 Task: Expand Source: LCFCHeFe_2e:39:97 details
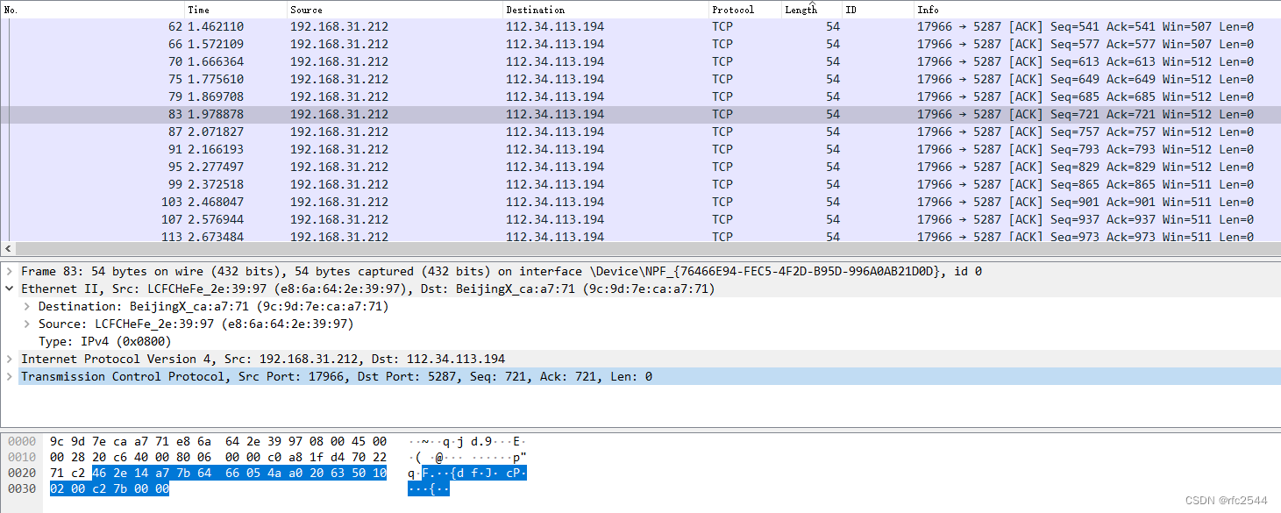click(x=25, y=324)
